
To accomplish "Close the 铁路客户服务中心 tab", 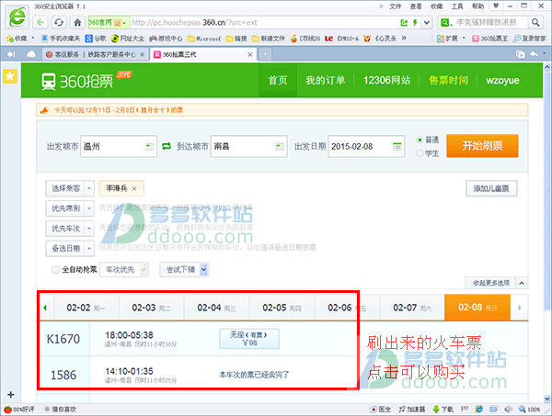I will click(x=143, y=54).
